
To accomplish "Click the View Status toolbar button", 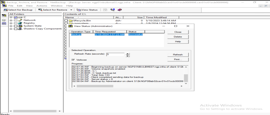I will 87,10.
